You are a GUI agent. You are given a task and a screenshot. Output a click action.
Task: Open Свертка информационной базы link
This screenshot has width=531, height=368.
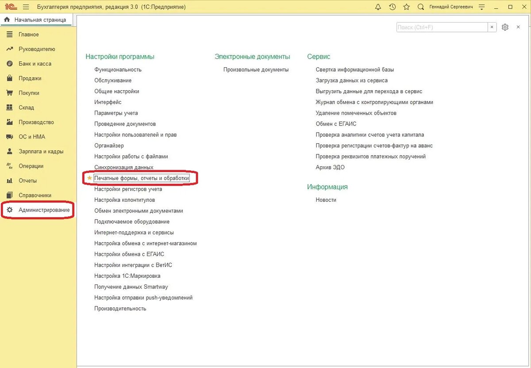pyautogui.click(x=355, y=69)
